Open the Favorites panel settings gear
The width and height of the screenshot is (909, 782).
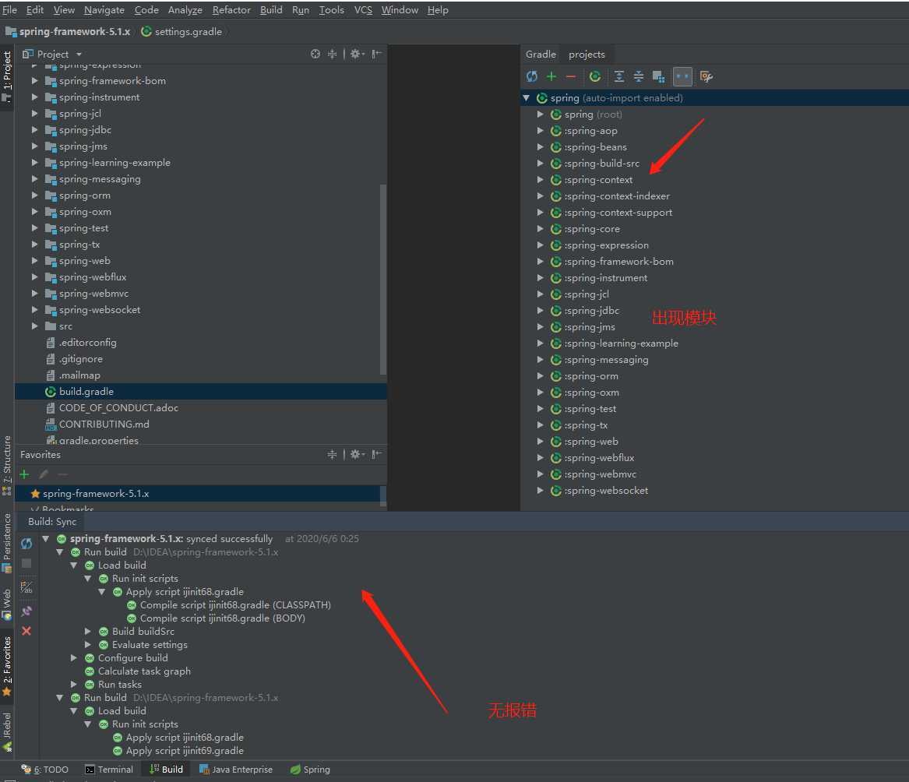pyautogui.click(x=357, y=454)
